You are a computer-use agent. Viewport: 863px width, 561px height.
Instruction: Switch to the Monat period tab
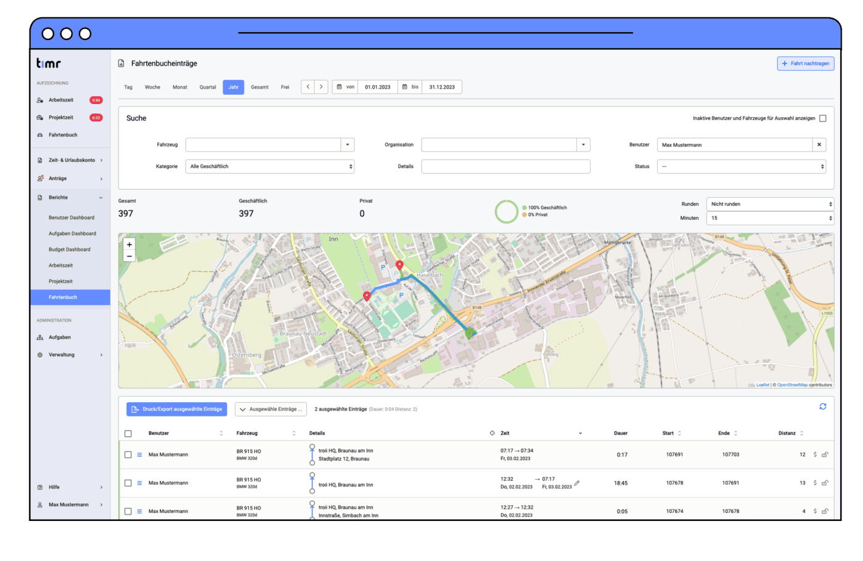point(180,87)
